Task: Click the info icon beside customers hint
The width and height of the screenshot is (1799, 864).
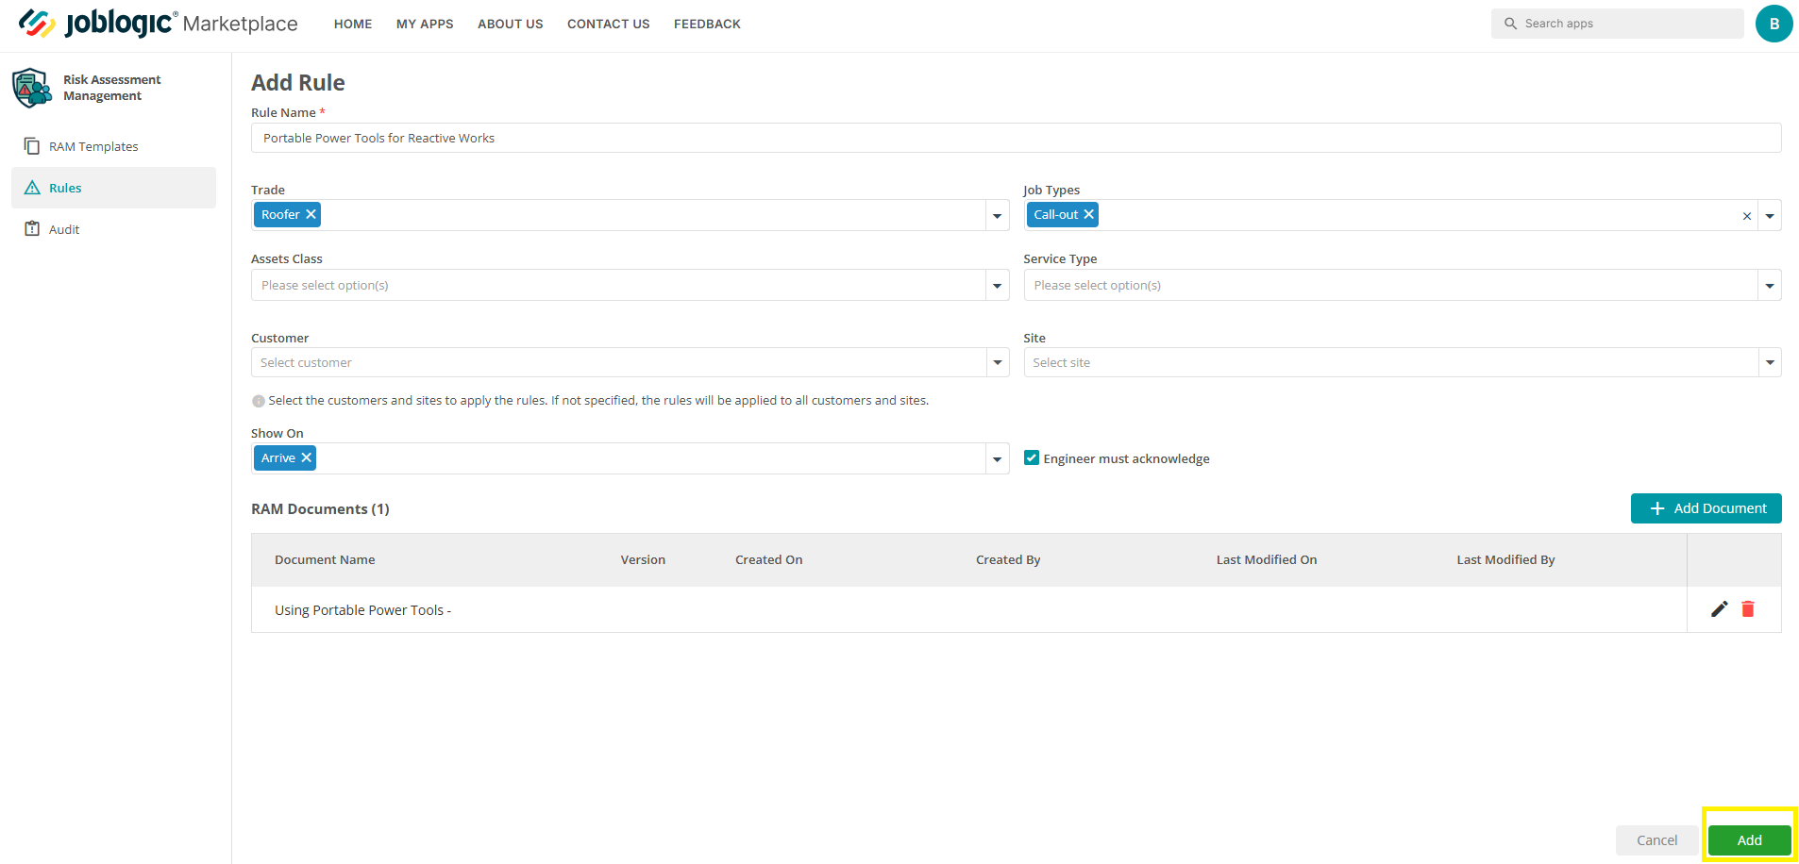Action: coord(259,401)
